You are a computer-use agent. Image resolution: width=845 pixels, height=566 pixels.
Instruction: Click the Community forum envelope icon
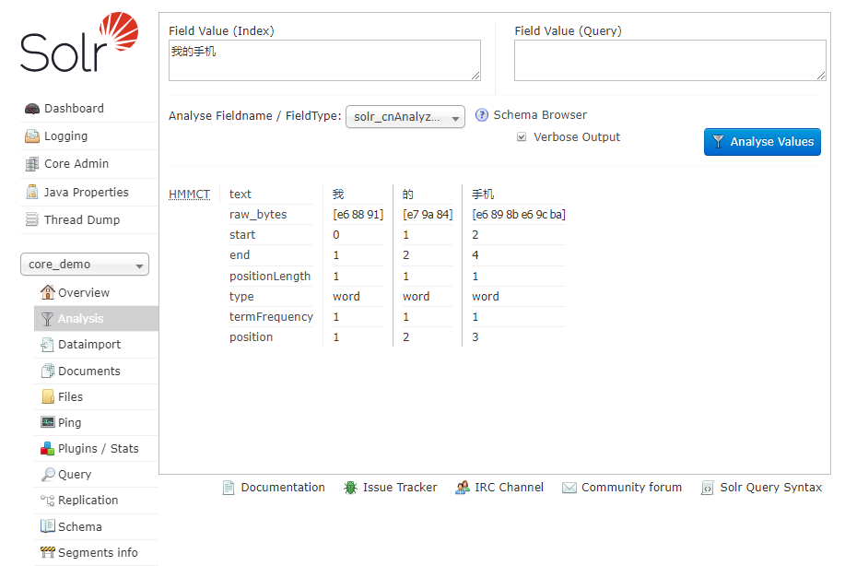click(569, 488)
